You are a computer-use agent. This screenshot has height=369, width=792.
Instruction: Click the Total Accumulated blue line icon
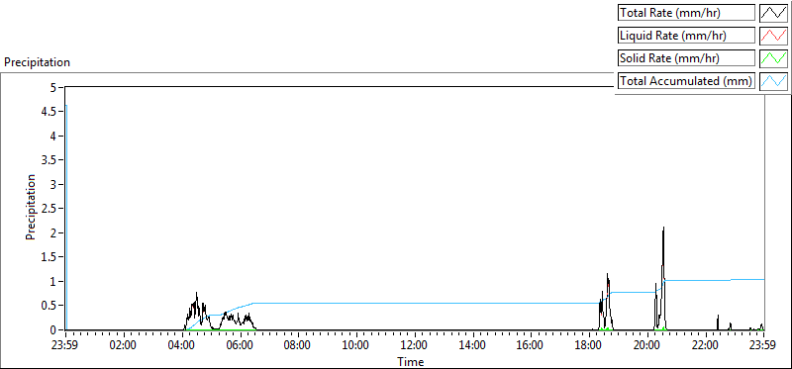click(x=773, y=81)
